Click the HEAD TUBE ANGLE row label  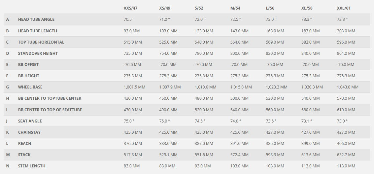36,19
